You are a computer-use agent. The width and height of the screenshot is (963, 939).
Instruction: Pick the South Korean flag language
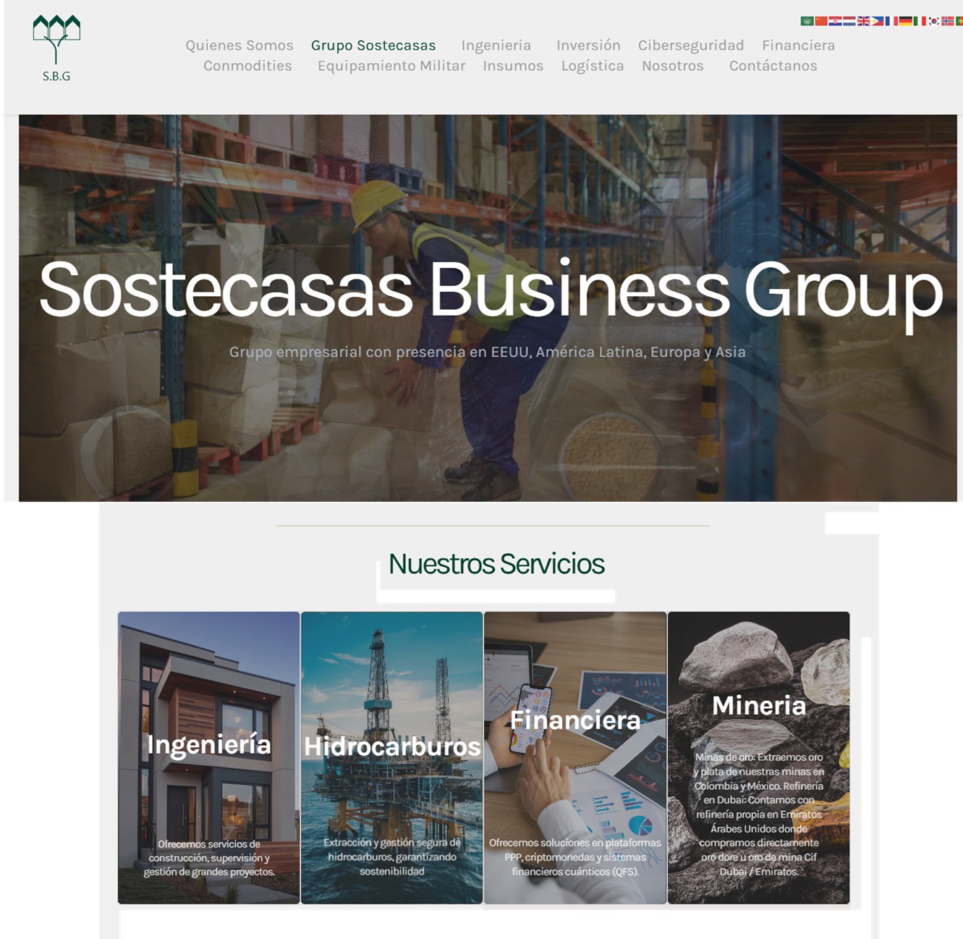point(934,21)
